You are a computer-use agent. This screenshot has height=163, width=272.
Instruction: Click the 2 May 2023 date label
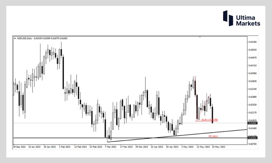coord(187,147)
